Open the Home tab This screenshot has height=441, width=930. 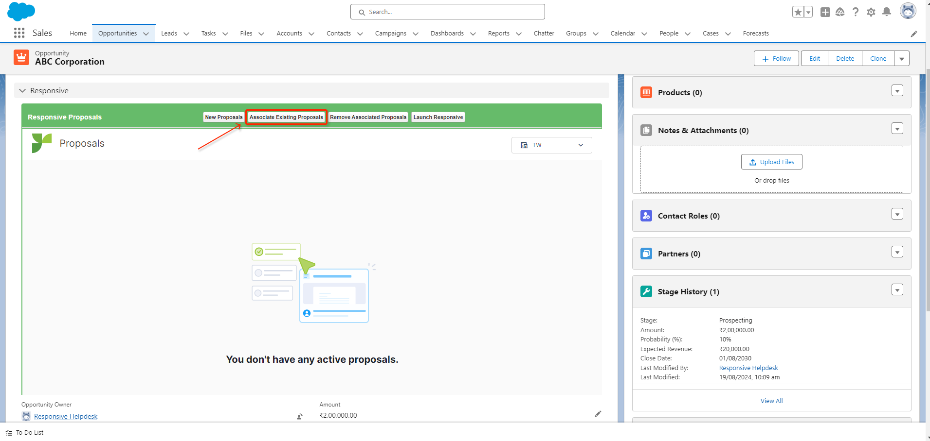pos(78,34)
